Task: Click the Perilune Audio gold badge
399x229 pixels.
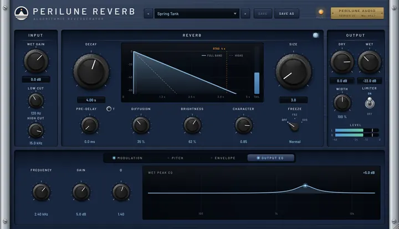Action: click(357, 13)
